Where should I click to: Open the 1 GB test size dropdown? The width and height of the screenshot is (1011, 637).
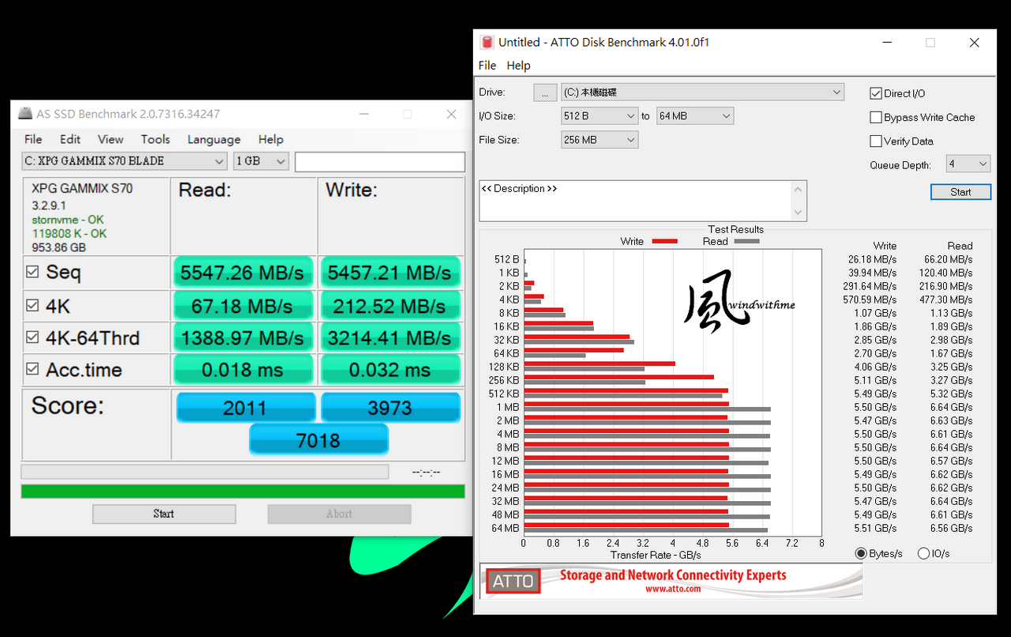(x=261, y=161)
